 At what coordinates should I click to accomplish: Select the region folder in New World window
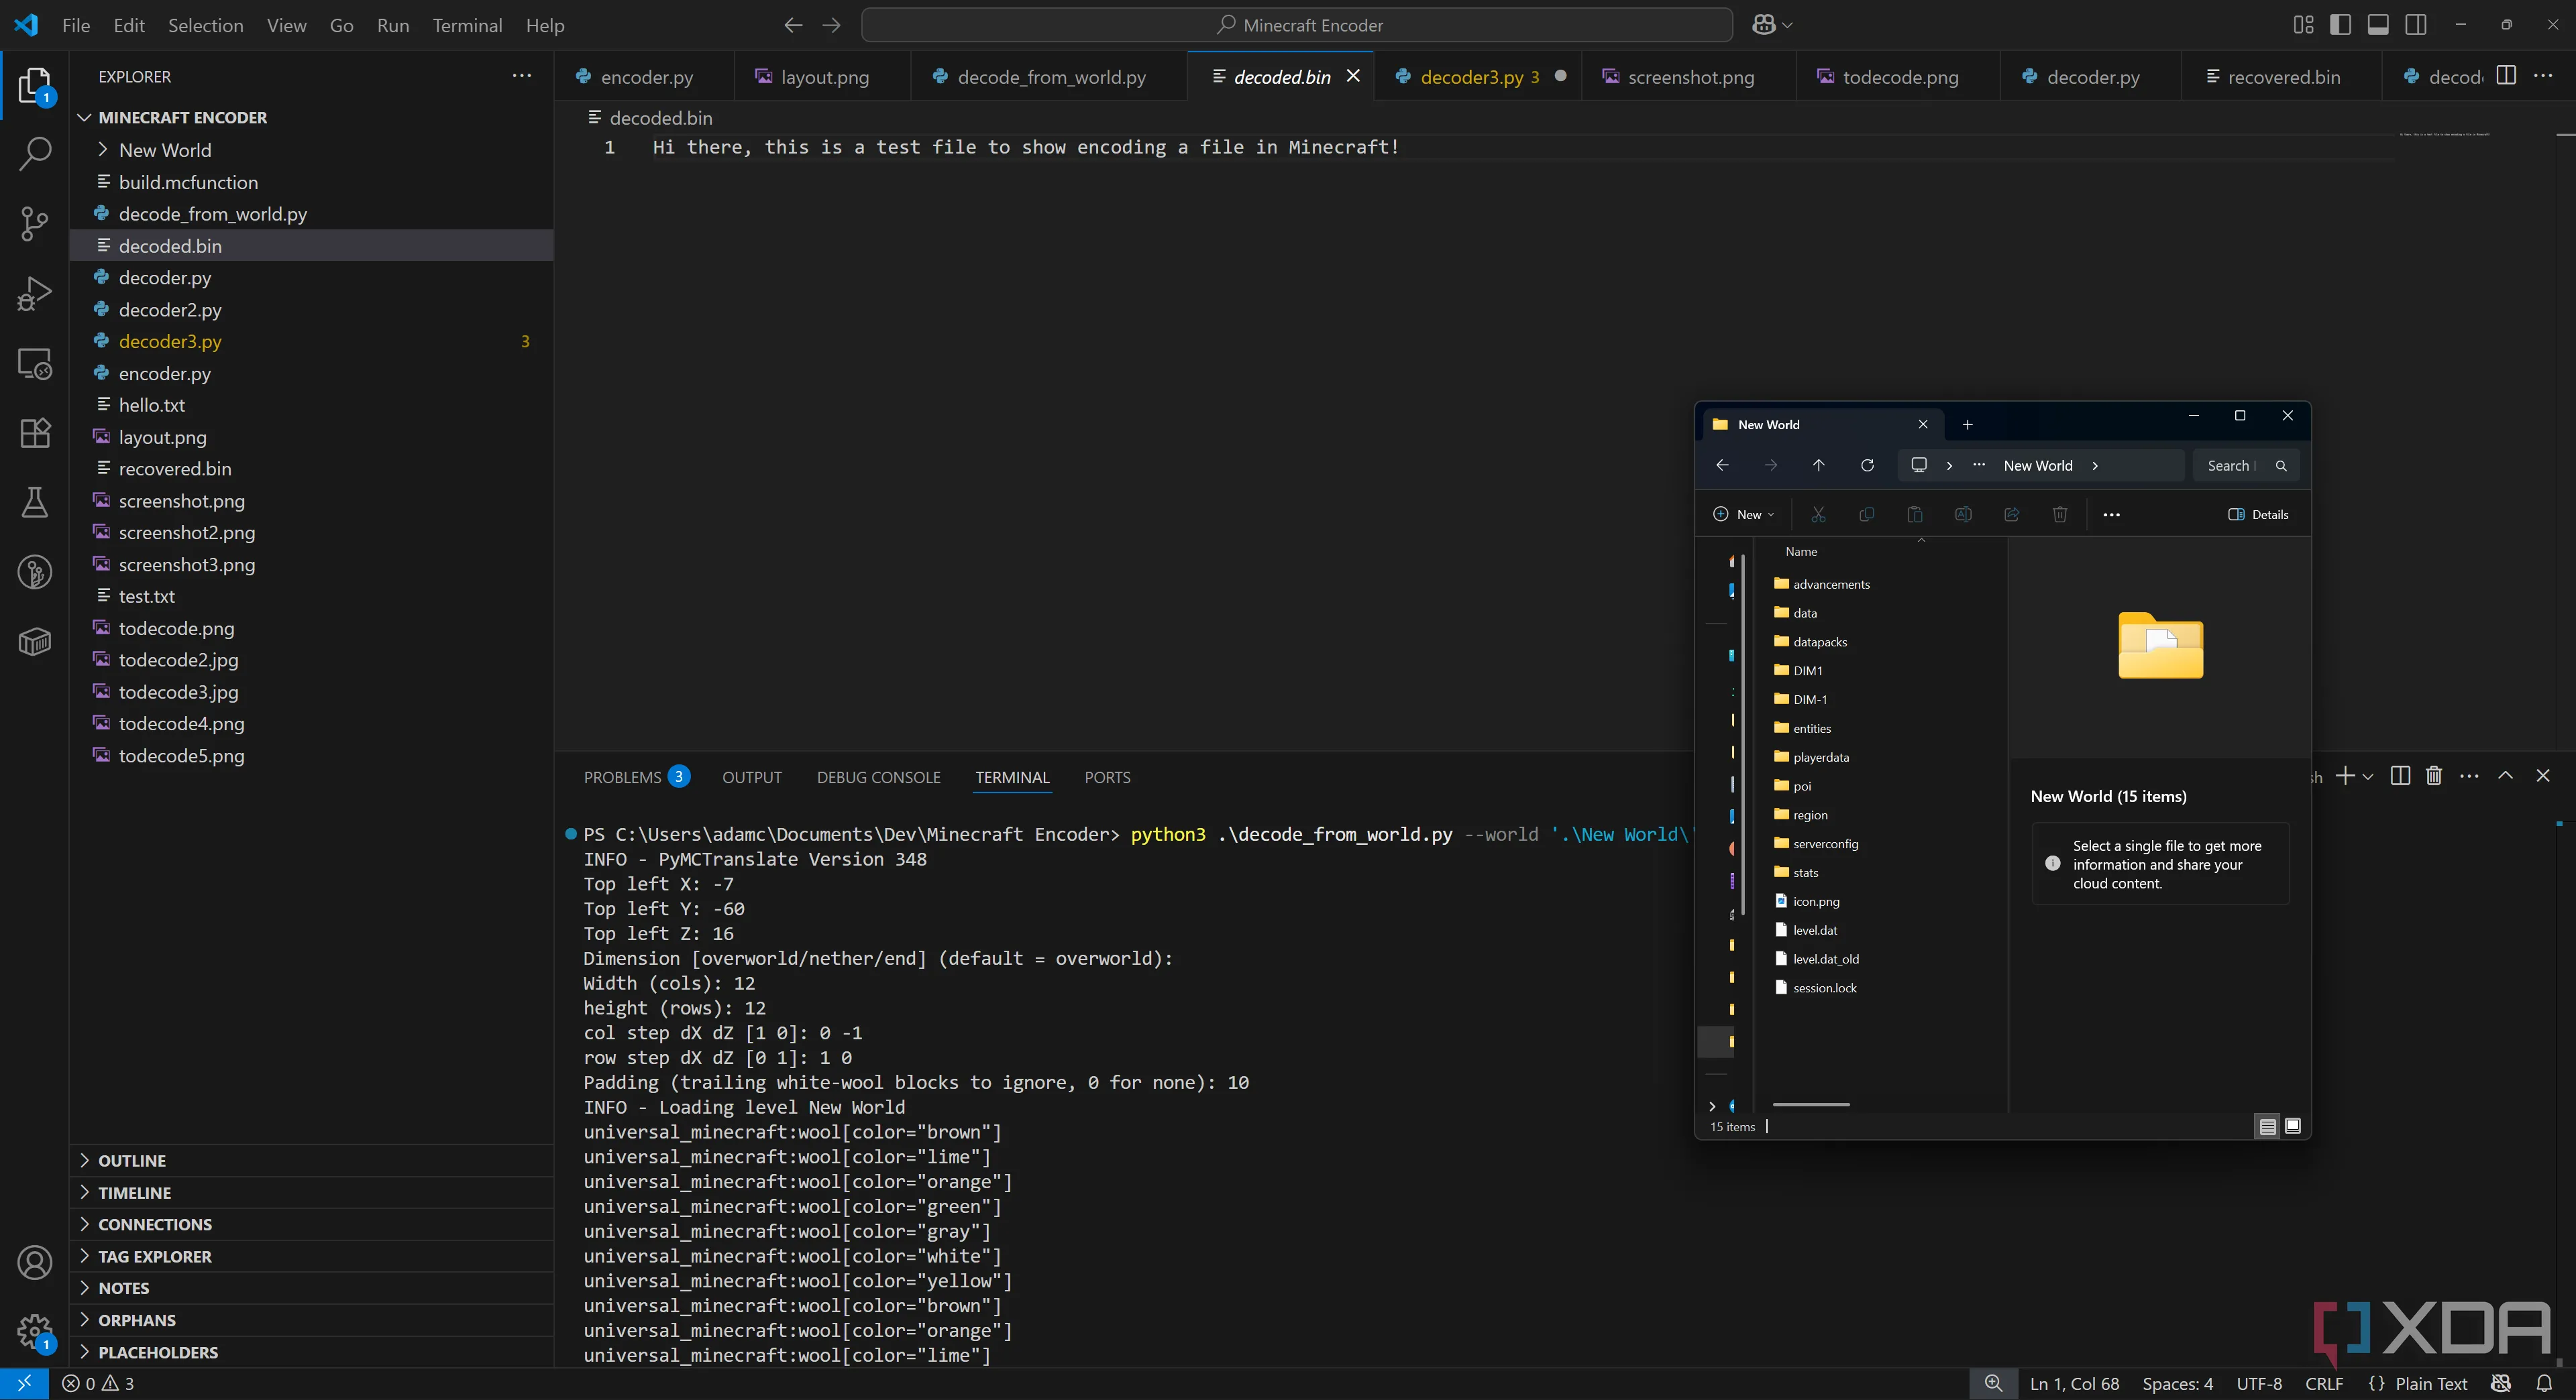[1810, 815]
